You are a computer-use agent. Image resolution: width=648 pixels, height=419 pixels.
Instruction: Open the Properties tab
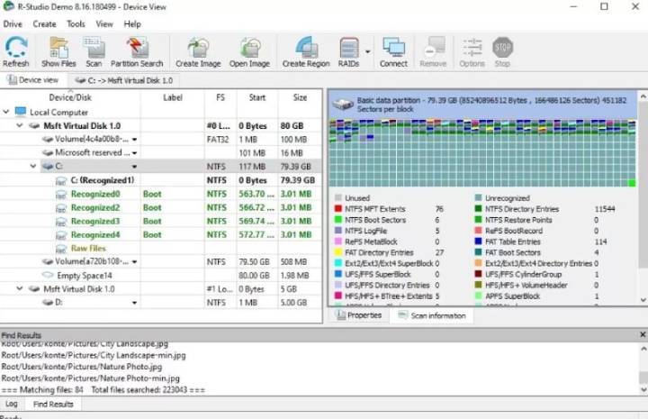pyautogui.click(x=359, y=315)
